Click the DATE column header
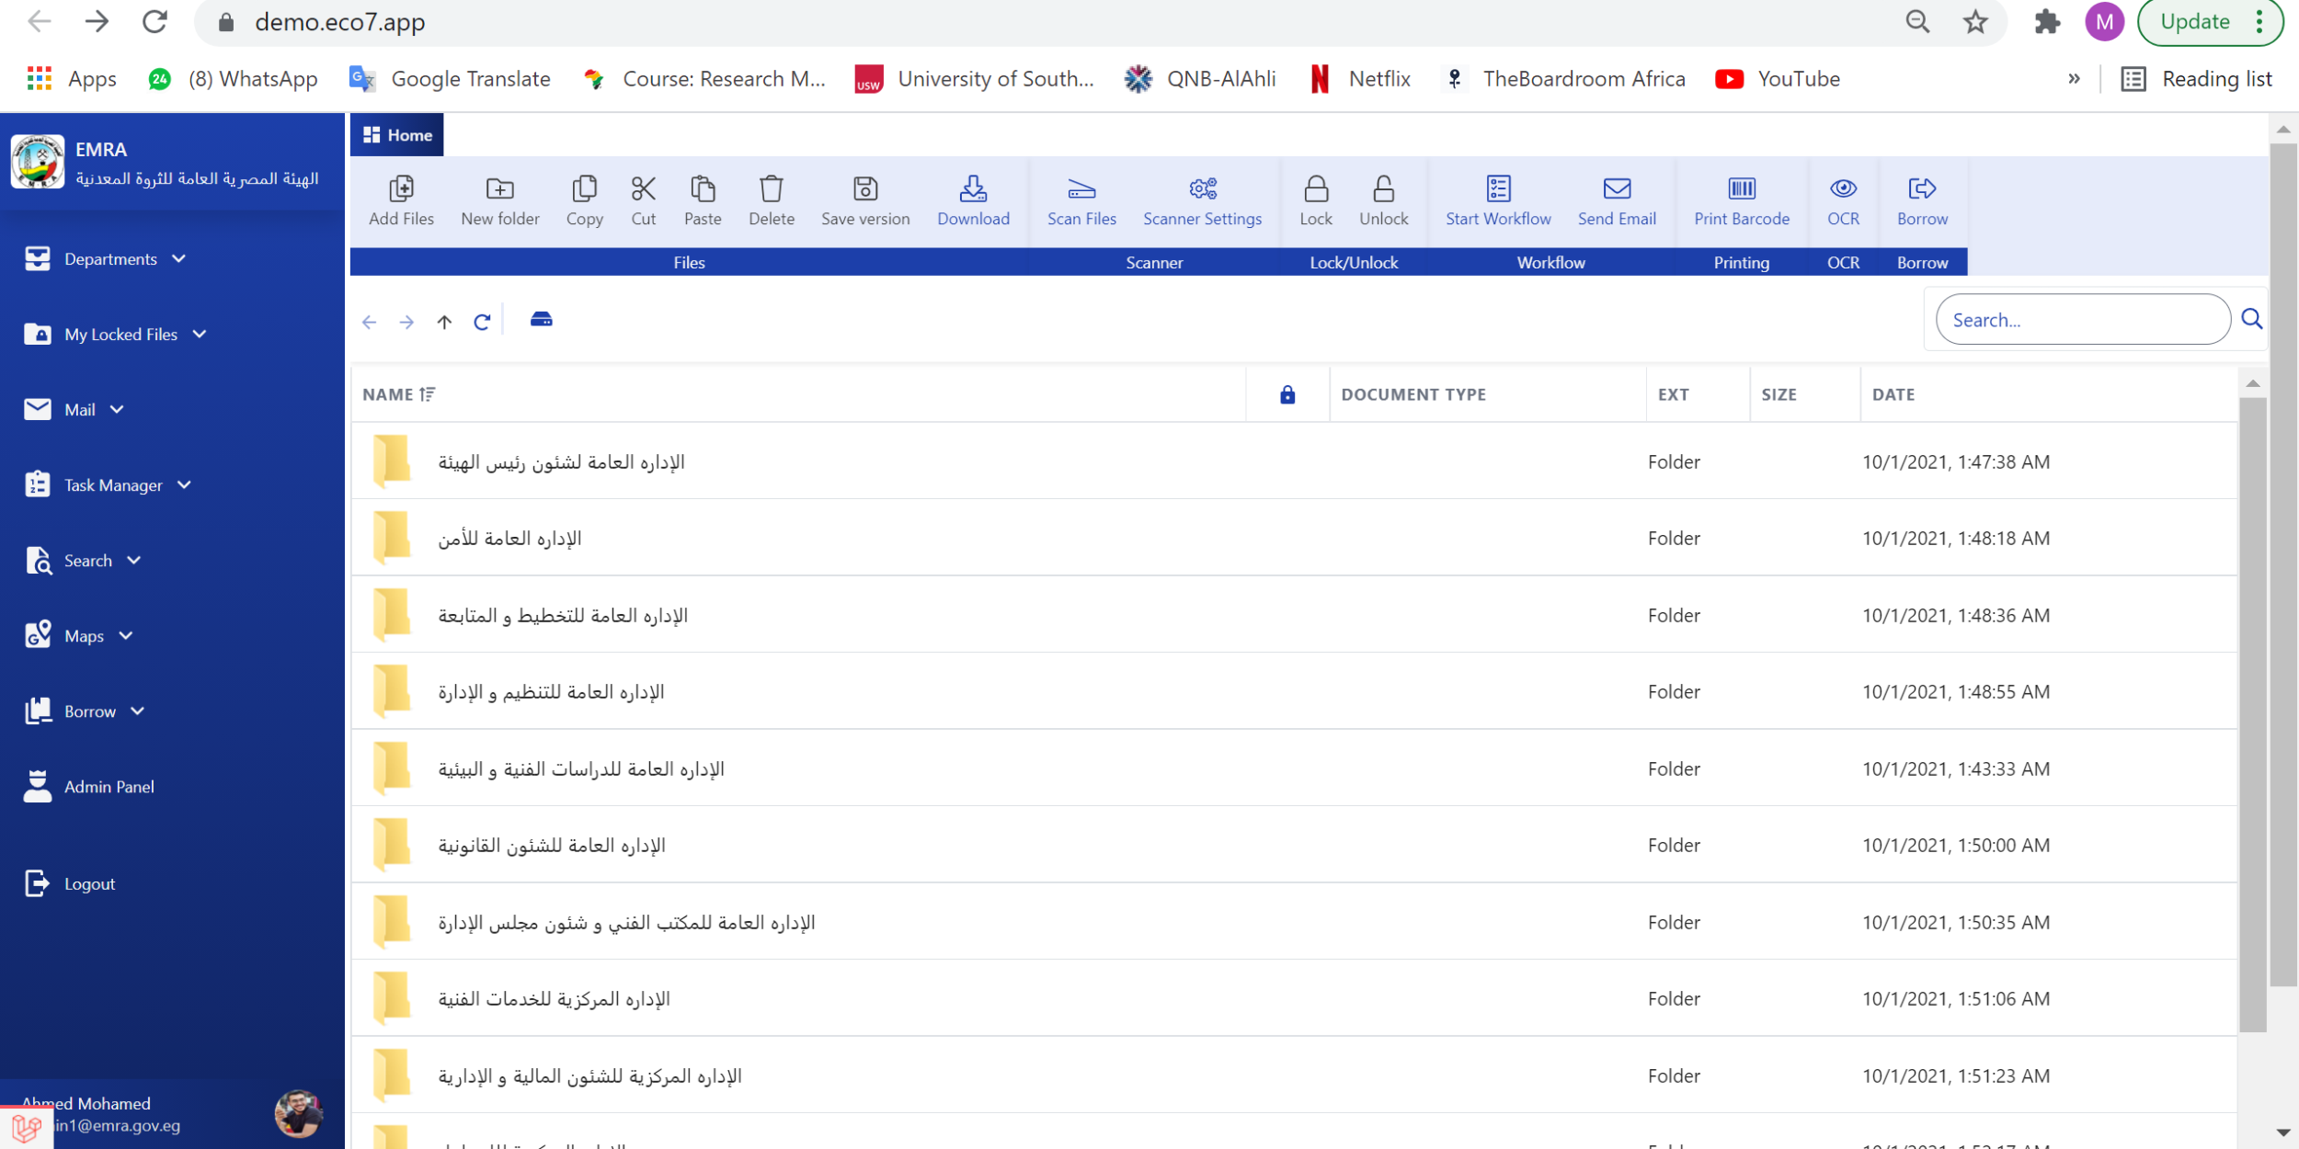 tap(1893, 394)
